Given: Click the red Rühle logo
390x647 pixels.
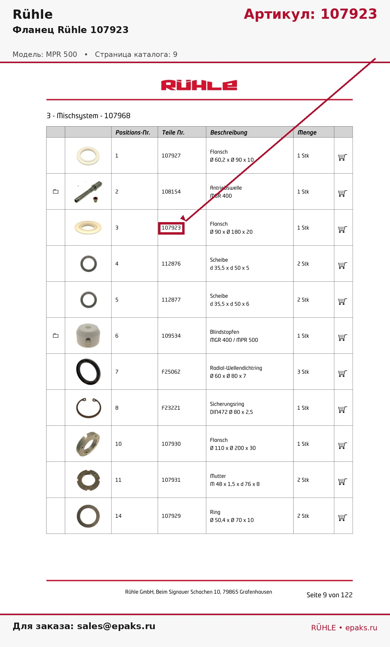Looking at the screenshot, I should click(x=199, y=85).
